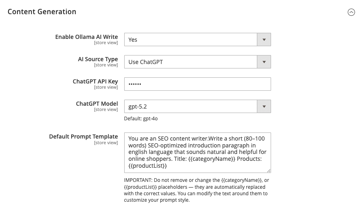Open the dropdown showing the value Yes

[191, 40]
